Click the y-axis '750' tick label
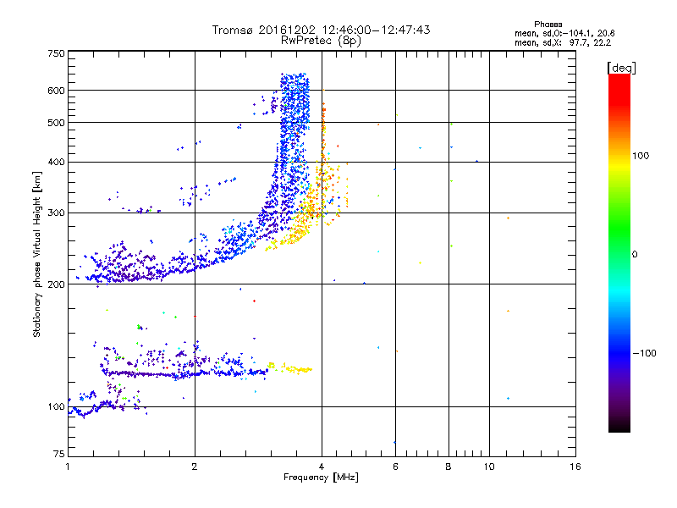This screenshot has width=677, height=508. point(56,53)
